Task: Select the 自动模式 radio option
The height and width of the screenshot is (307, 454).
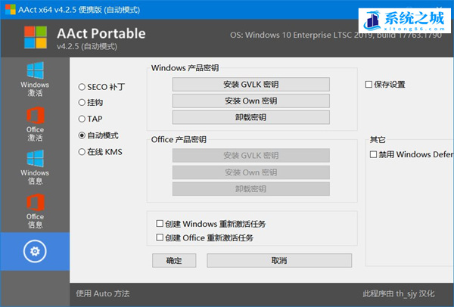Action: (82, 135)
